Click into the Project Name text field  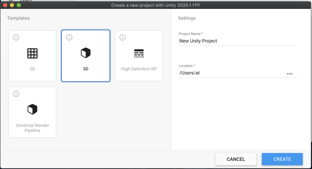point(238,41)
